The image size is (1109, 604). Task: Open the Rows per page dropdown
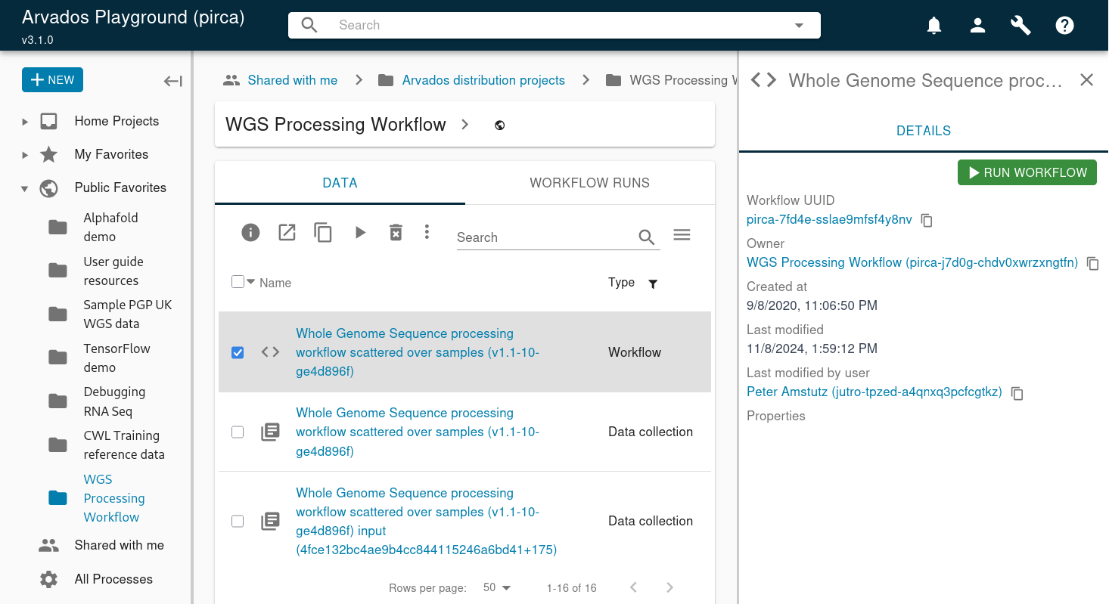click(497, 587)
